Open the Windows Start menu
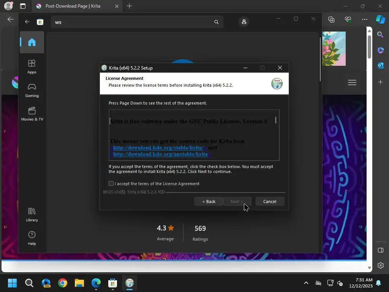Viewport: 389px width, 292px height. coord(12,283)
